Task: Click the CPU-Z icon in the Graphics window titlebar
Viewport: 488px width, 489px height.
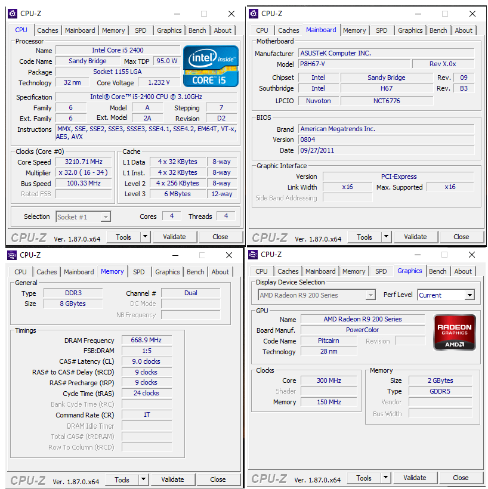Action: click(254, 255)
